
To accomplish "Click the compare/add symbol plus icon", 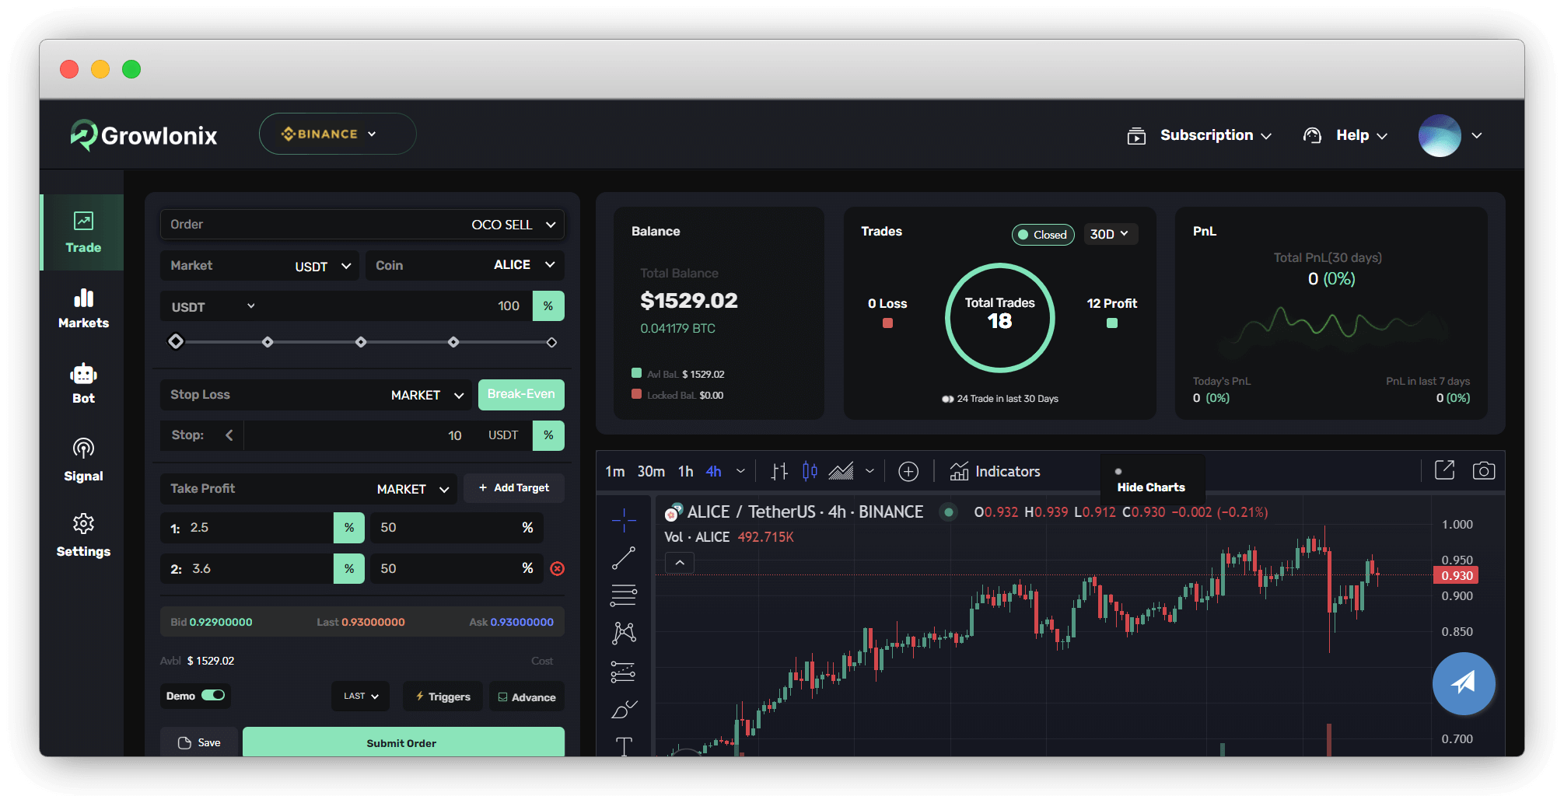I will pyautogui.click(x=908, y=471).
